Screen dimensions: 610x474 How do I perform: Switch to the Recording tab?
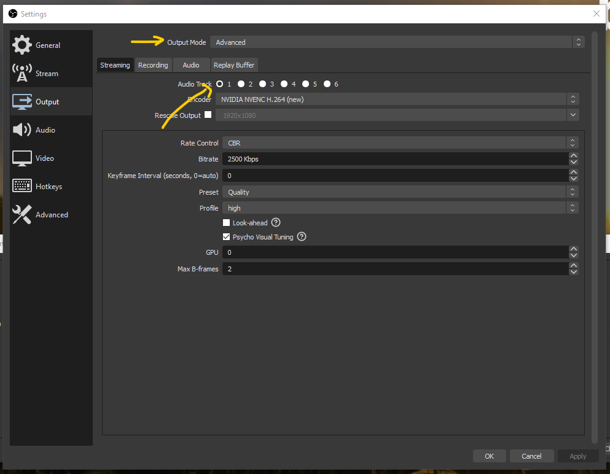[x=153, y=65]
